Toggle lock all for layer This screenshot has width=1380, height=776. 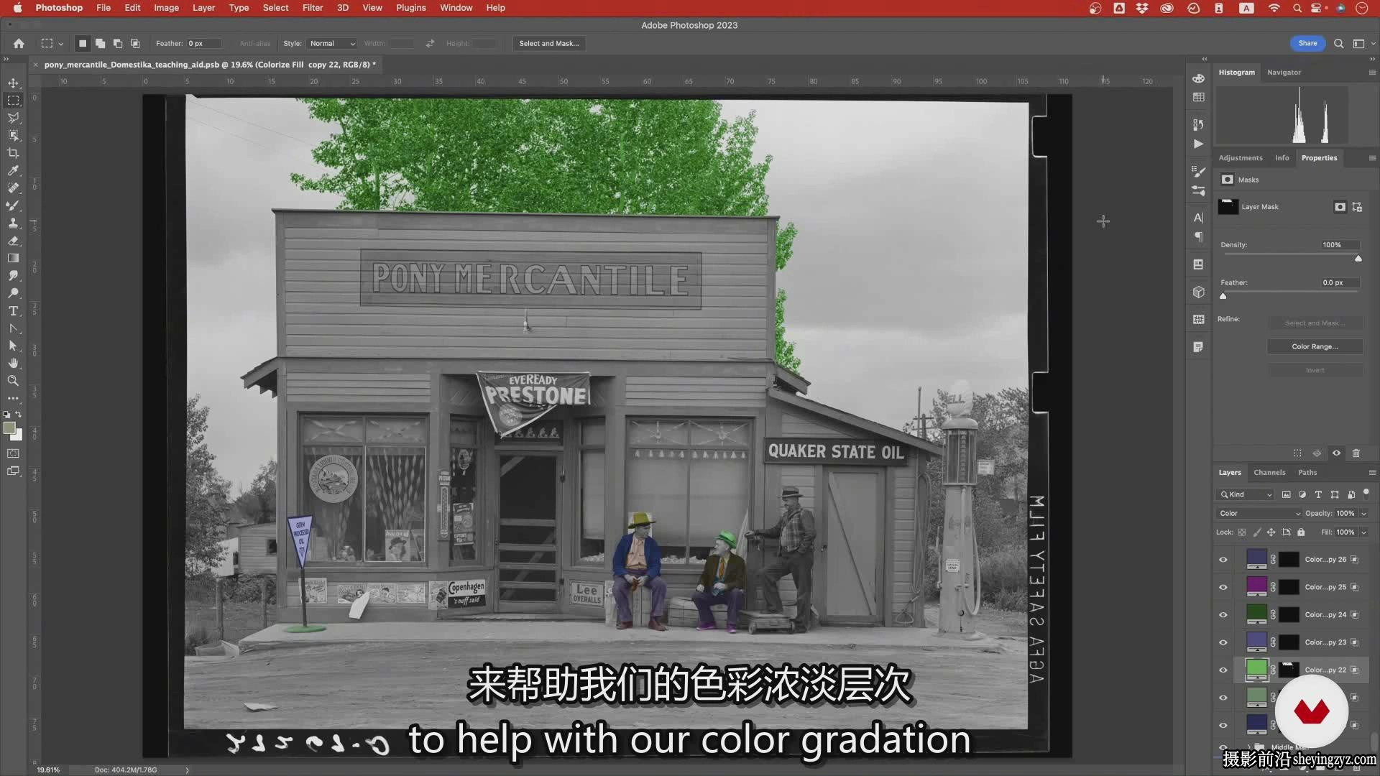pos(1301,532)
